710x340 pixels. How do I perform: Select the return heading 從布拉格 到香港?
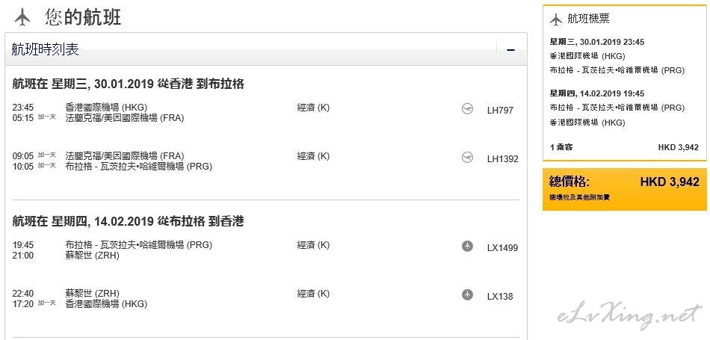[200, 221]
